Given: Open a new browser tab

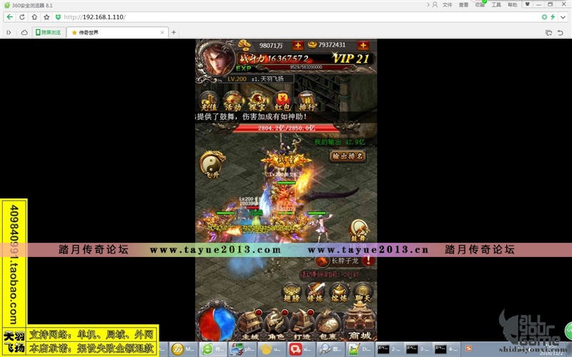Looking at the screenshot, I should (x=173, y=32).
